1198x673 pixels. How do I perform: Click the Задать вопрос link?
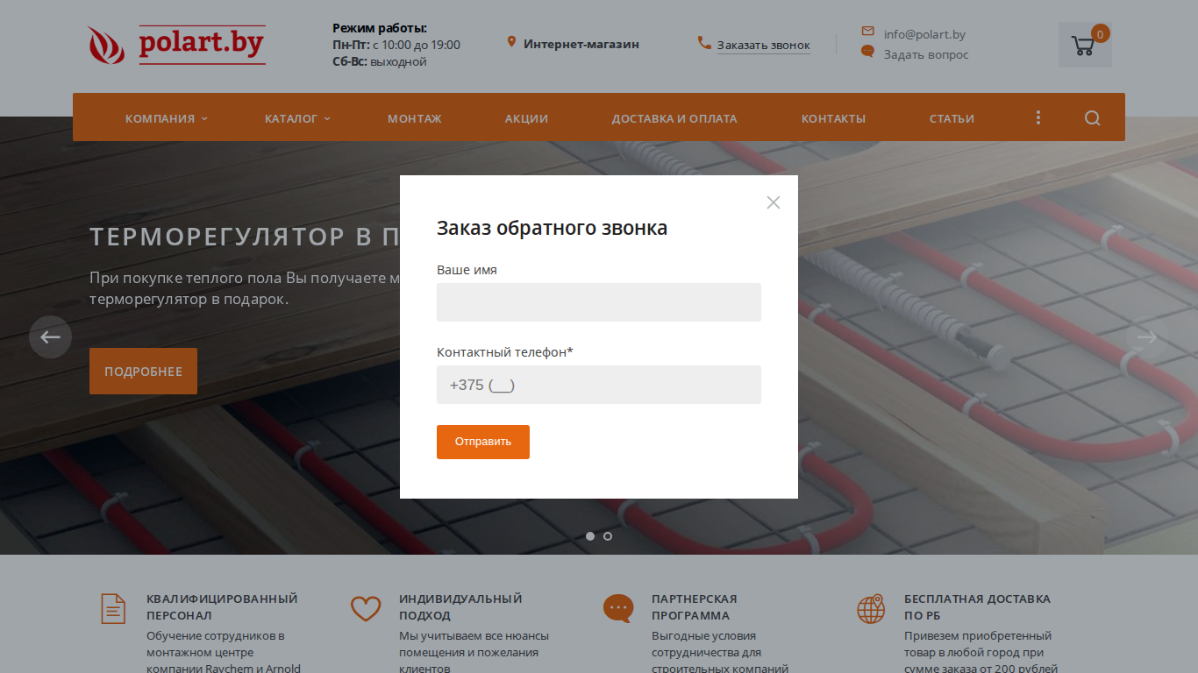coord(926,54)
